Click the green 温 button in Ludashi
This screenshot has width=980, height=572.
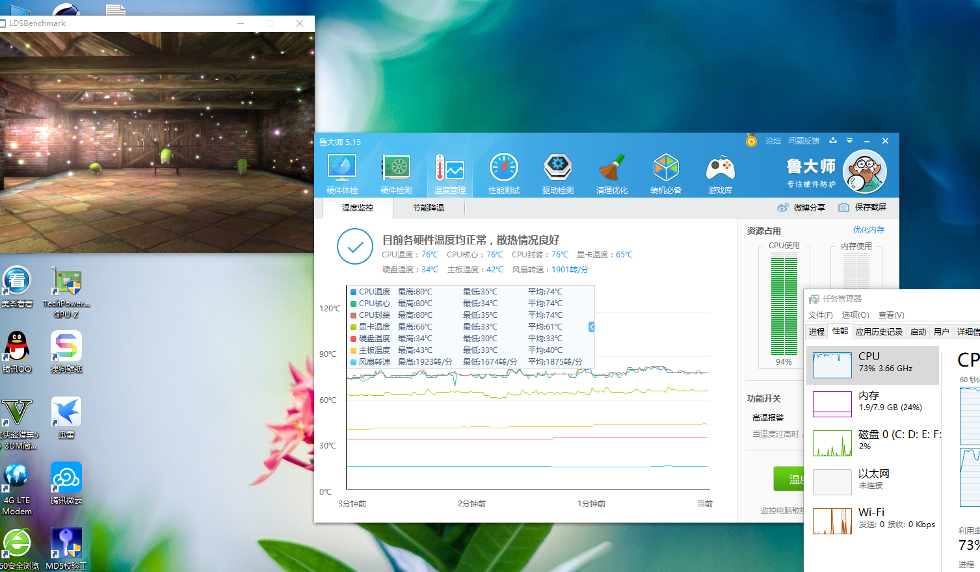789,479
